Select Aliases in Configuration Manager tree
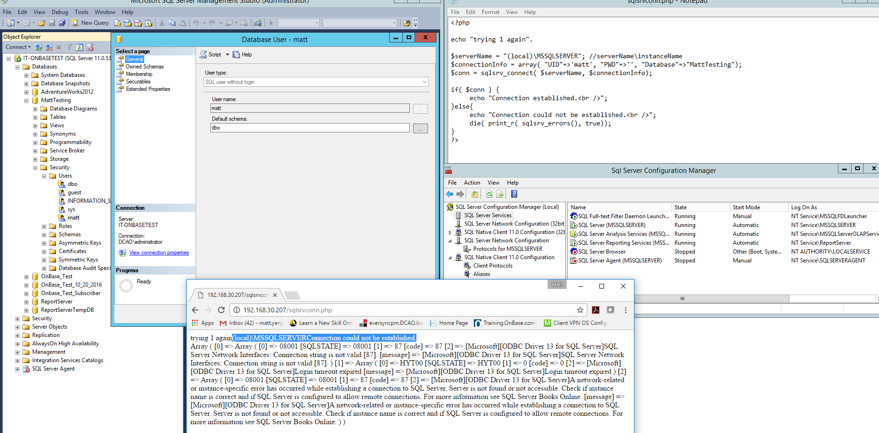Viewport: 879px width, 433px height. pyautogui.click(x=482, y=274)
